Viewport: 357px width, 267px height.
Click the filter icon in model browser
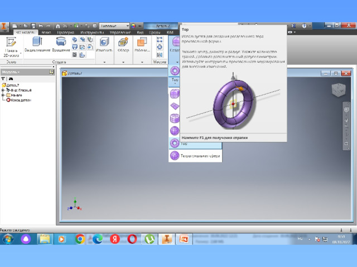pyautogui.click(x=3, y=79)
